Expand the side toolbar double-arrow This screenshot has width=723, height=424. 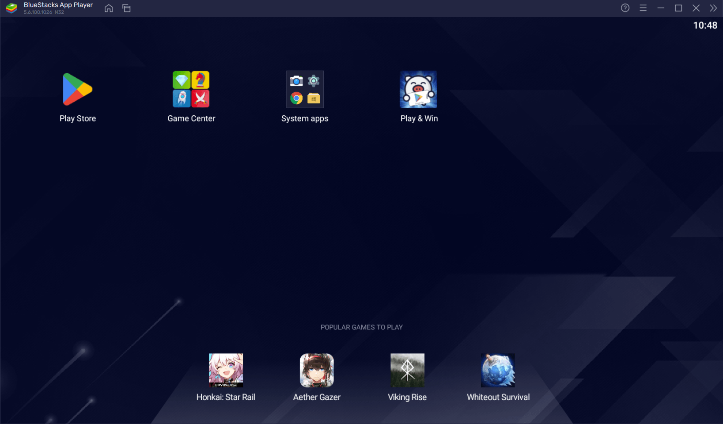(x=713, y=8)
